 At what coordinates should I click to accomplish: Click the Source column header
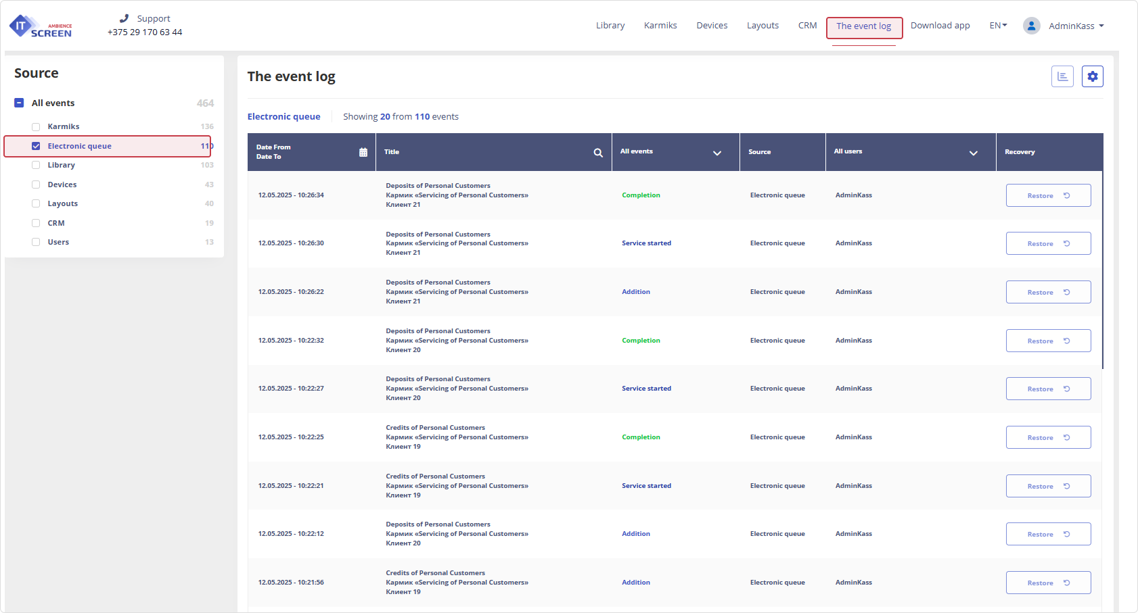(x=760, y=152)
